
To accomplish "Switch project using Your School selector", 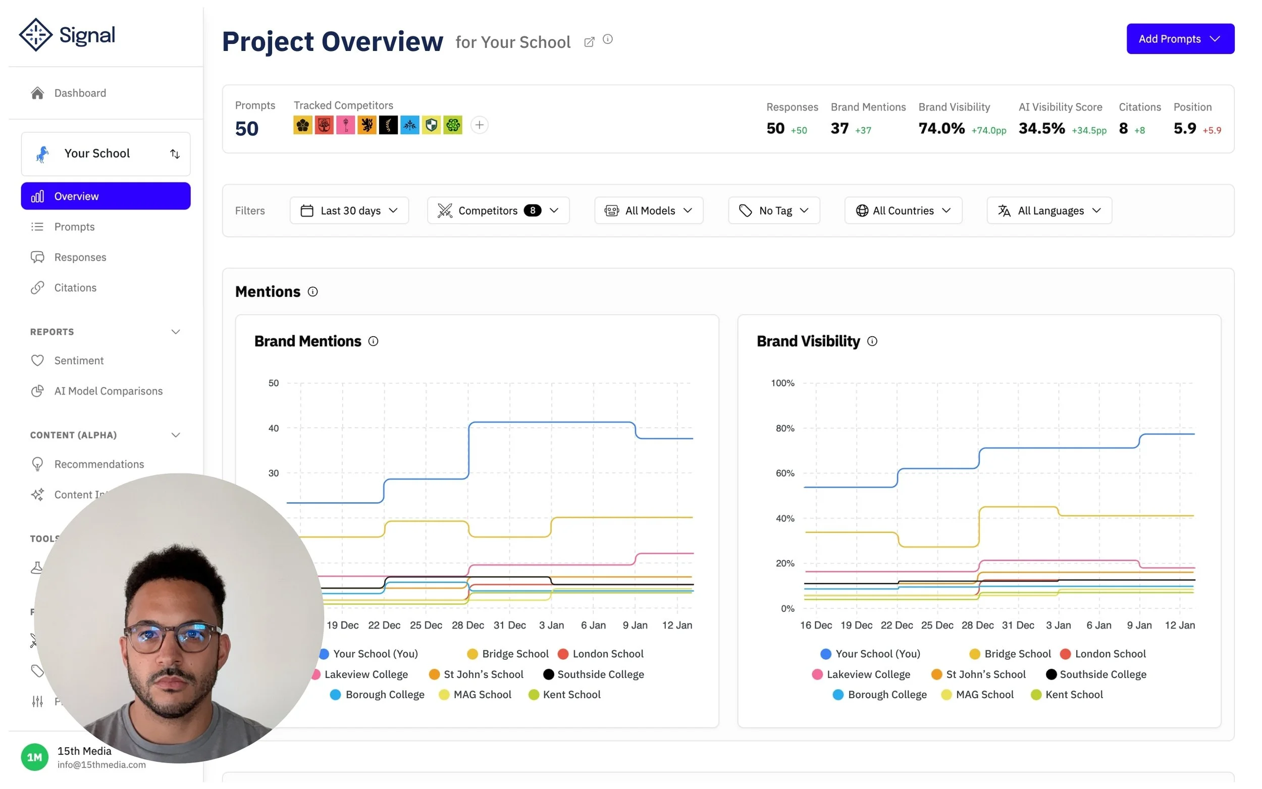I will coord(106,154).
